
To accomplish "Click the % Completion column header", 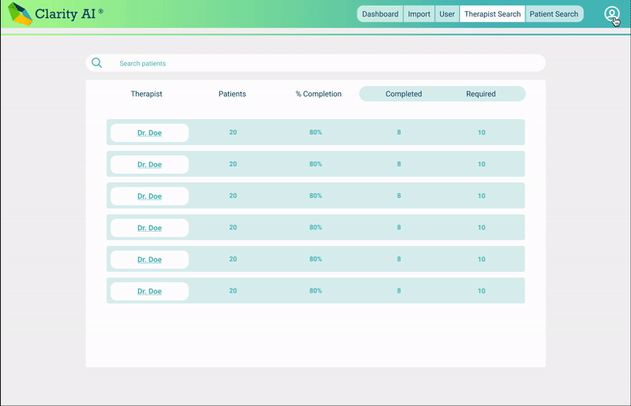I will tap(319, 94).
